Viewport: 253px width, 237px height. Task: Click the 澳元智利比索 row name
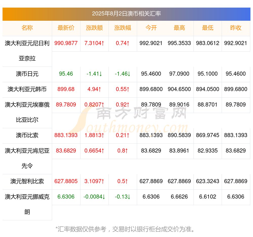(27, 181)
